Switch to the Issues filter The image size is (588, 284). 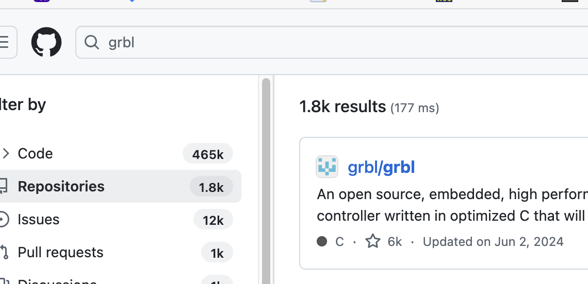(x=39, y=219)
